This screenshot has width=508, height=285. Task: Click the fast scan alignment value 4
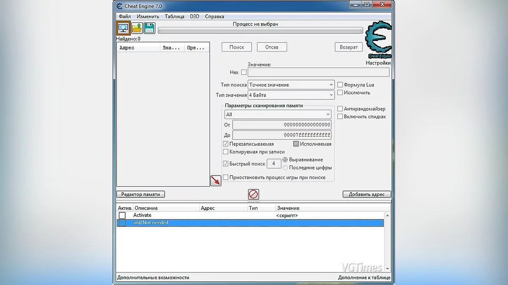[x=274, y=163]
